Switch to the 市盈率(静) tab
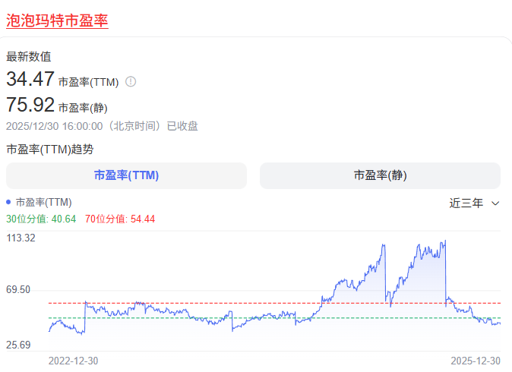512x372 pixels. tap(380, 175)
